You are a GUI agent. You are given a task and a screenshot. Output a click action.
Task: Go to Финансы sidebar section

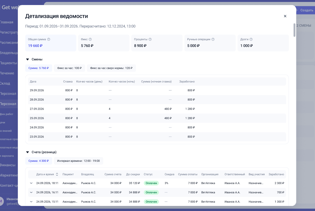(x=8, y=165)
